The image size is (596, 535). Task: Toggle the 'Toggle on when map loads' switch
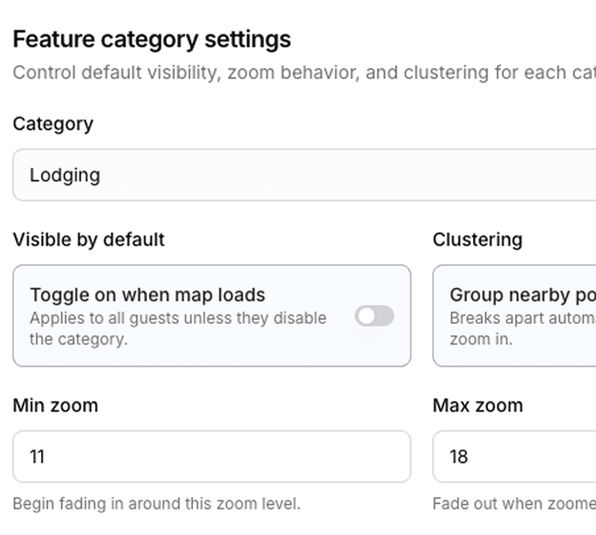[x=374, y=316]
